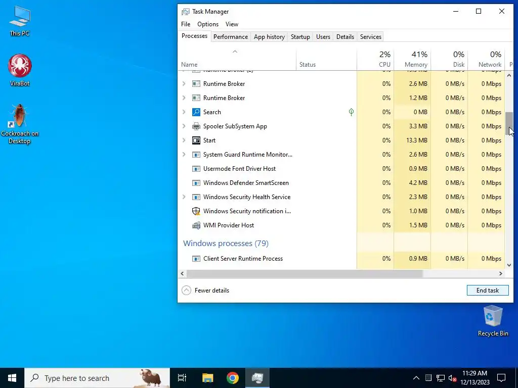Open the View menu
This screenshot has width=518, height=388.
coord(232,24)
